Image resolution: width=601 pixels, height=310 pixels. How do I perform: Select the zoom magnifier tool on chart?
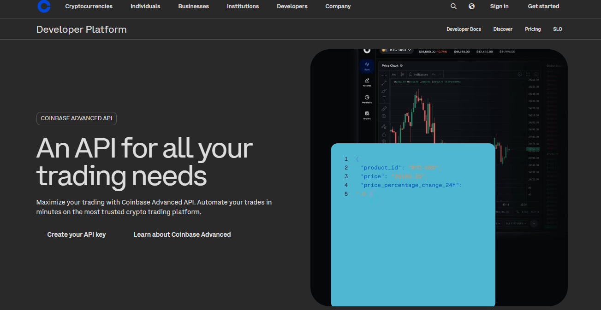[x=384, y=117]
